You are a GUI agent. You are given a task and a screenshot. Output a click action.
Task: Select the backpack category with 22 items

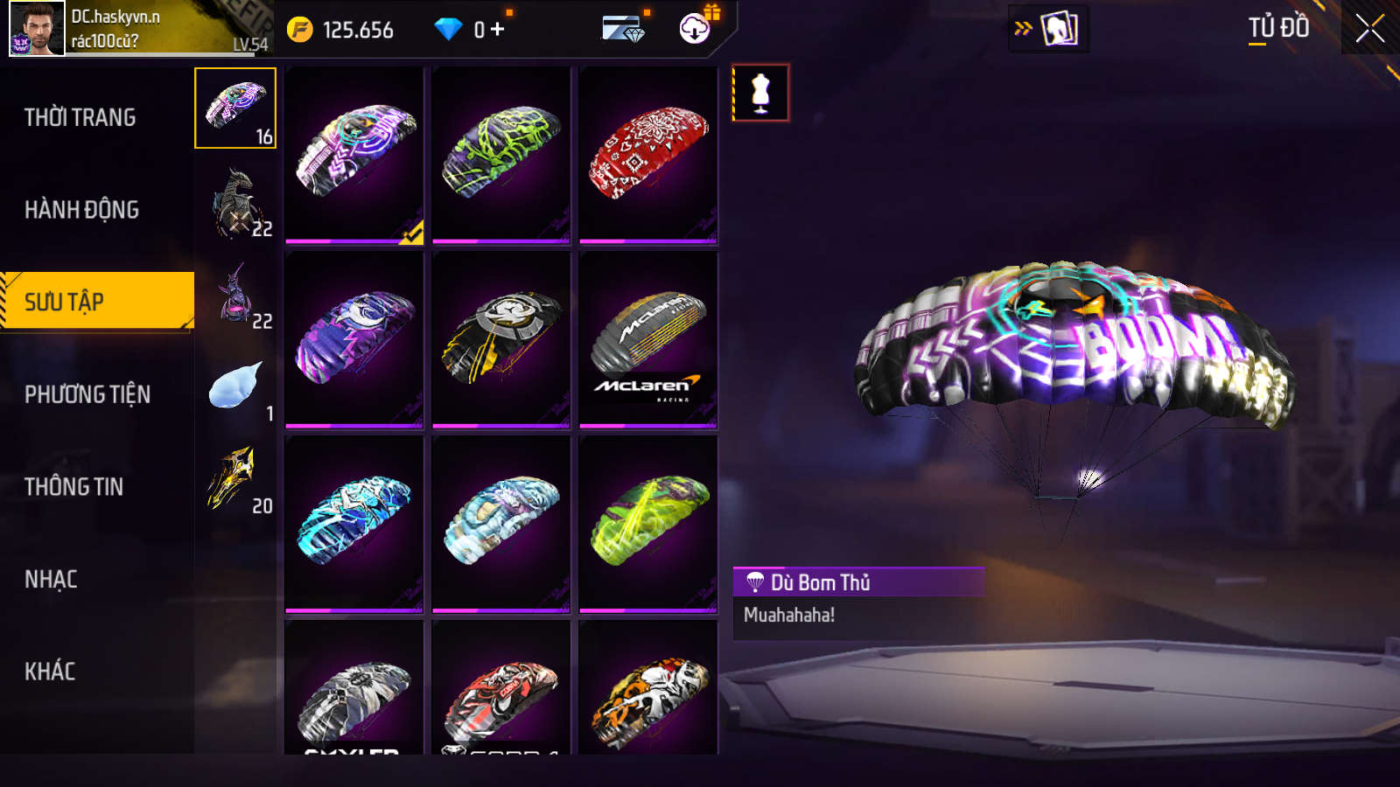(x=235, y=201)
